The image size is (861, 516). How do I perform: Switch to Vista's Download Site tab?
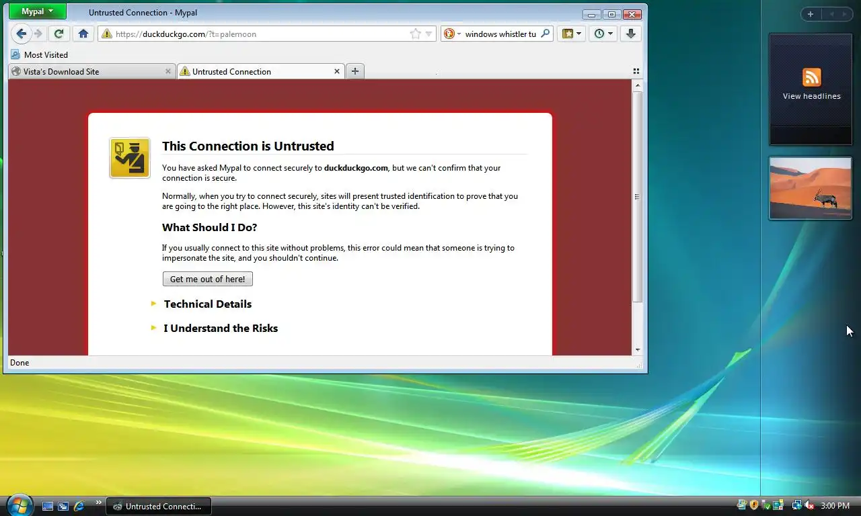(93, 71)
